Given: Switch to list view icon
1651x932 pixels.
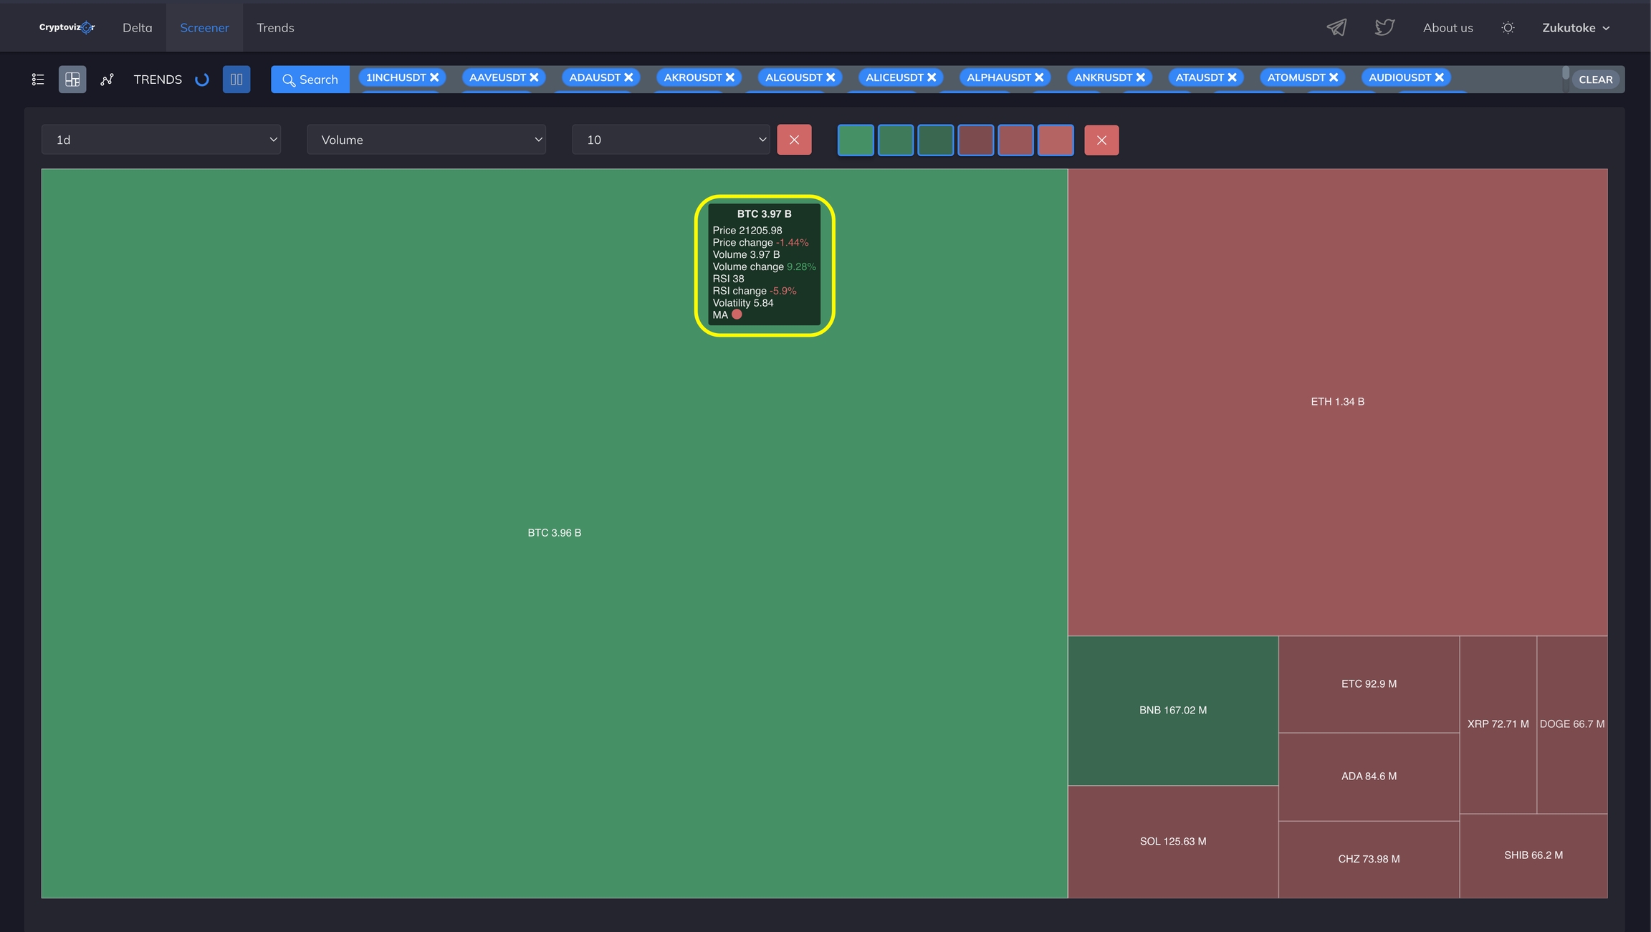Looking at the screenshot, I should pos(38,80).
